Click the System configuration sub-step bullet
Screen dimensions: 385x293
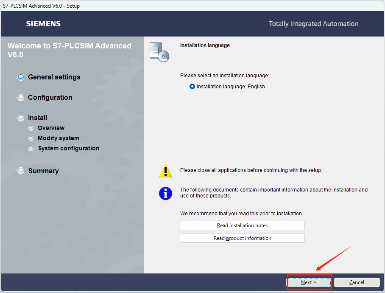click(31, 149)
